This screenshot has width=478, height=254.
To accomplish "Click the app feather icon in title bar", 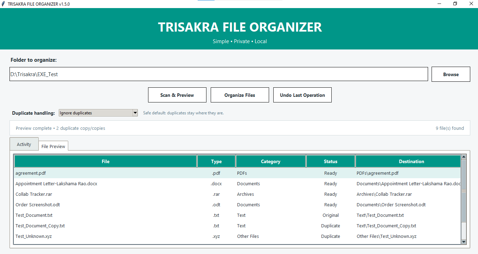I will click(3, 4).
